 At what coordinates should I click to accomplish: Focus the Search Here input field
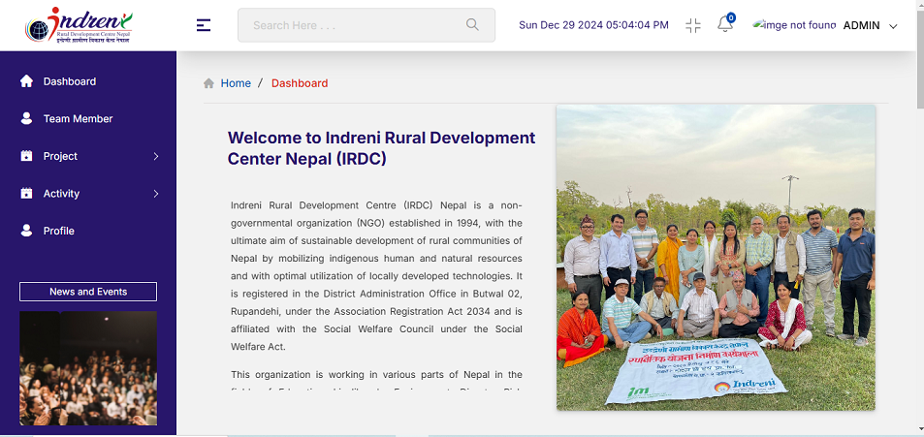pos(366,25)
